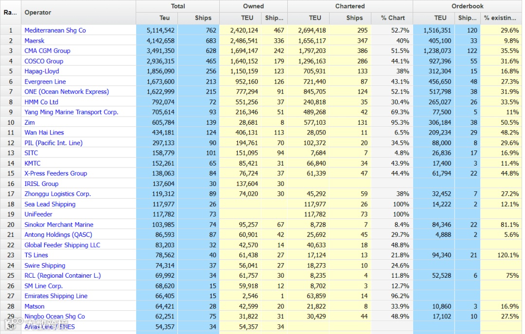Viewport: 525px width, 334px height.
Task: Select orderbook TEU value 1,238,073
Action: 437,51
